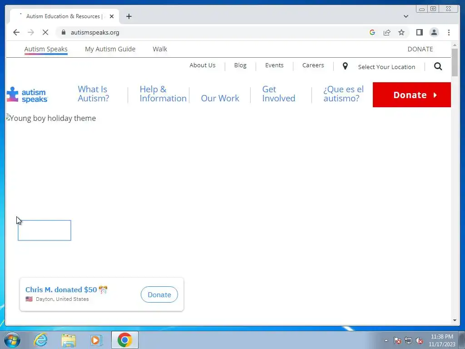Open the Events link
This screenshot has height=349, width=465.
(274, 65)
